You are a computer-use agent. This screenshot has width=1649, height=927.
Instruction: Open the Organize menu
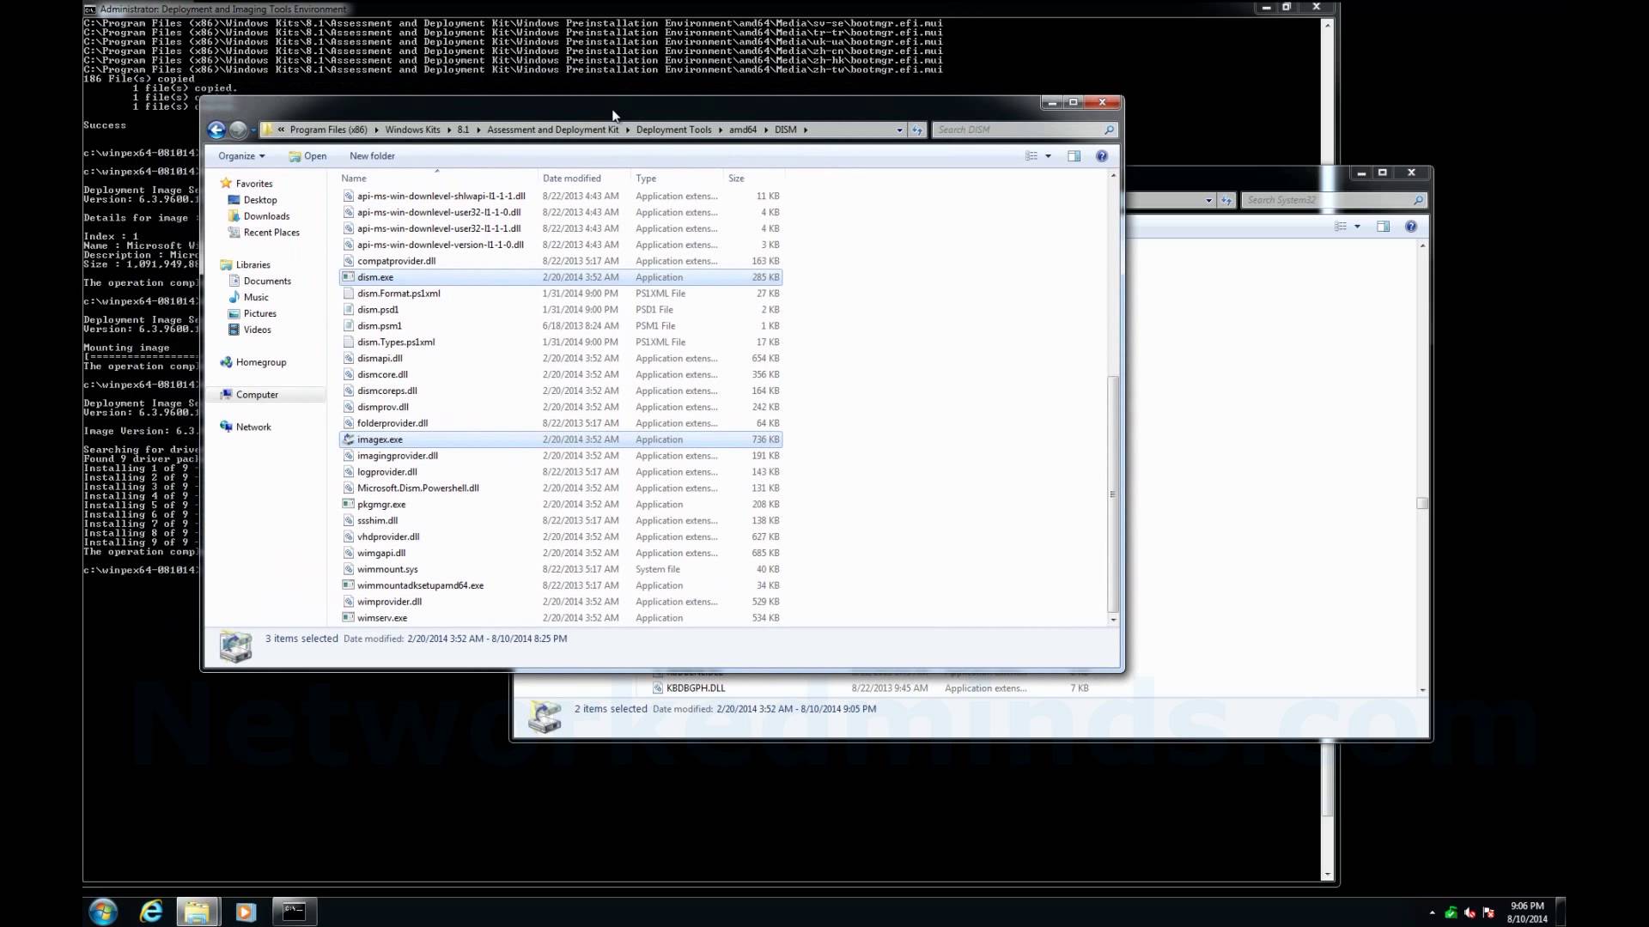pos(241,156)
